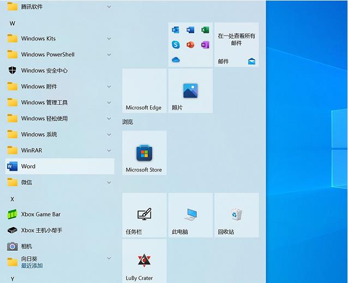Jump to letter Y section header

(13, 279)
